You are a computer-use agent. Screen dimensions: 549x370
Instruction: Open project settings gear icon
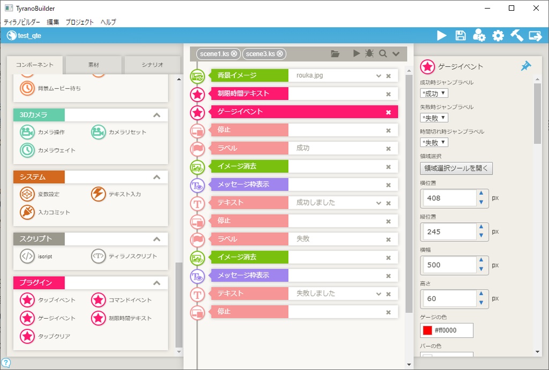tap(498, 35)
